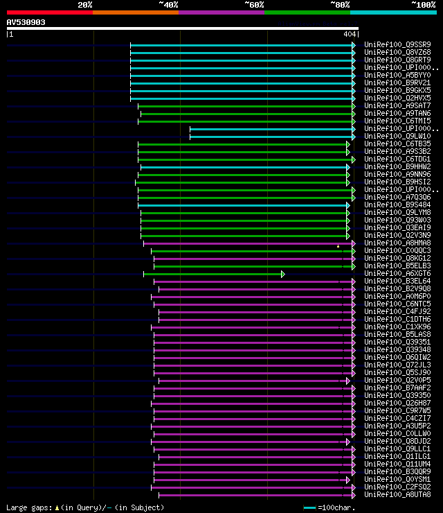Click UniRef100_A8UTA8 label
The height and width of the screenshot is (513, 443).
(x=397, y=495)
